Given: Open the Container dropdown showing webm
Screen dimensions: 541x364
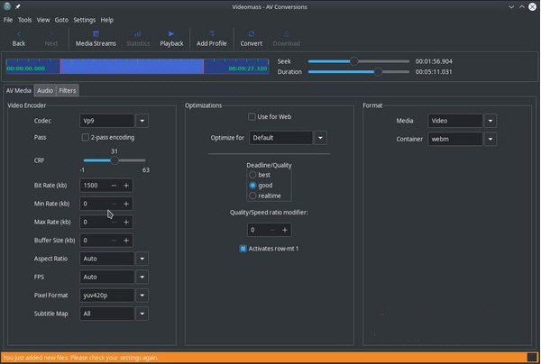Looking at the screenshot, I should 490,140.
